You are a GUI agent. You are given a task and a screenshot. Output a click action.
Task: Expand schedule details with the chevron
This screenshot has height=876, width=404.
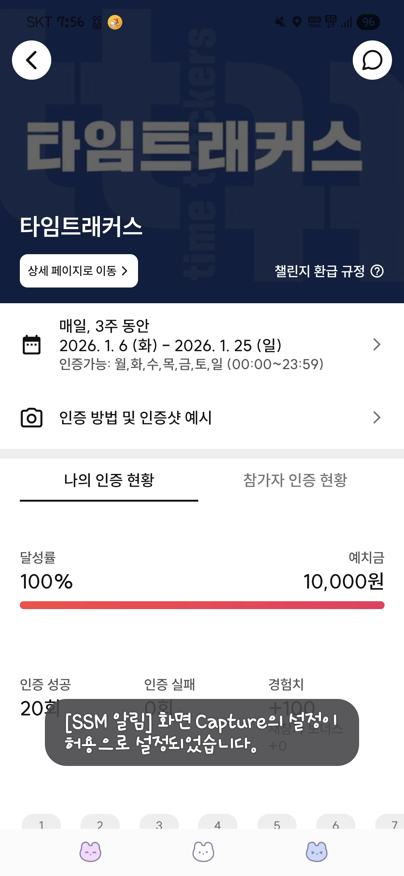[x=377, y=344]
